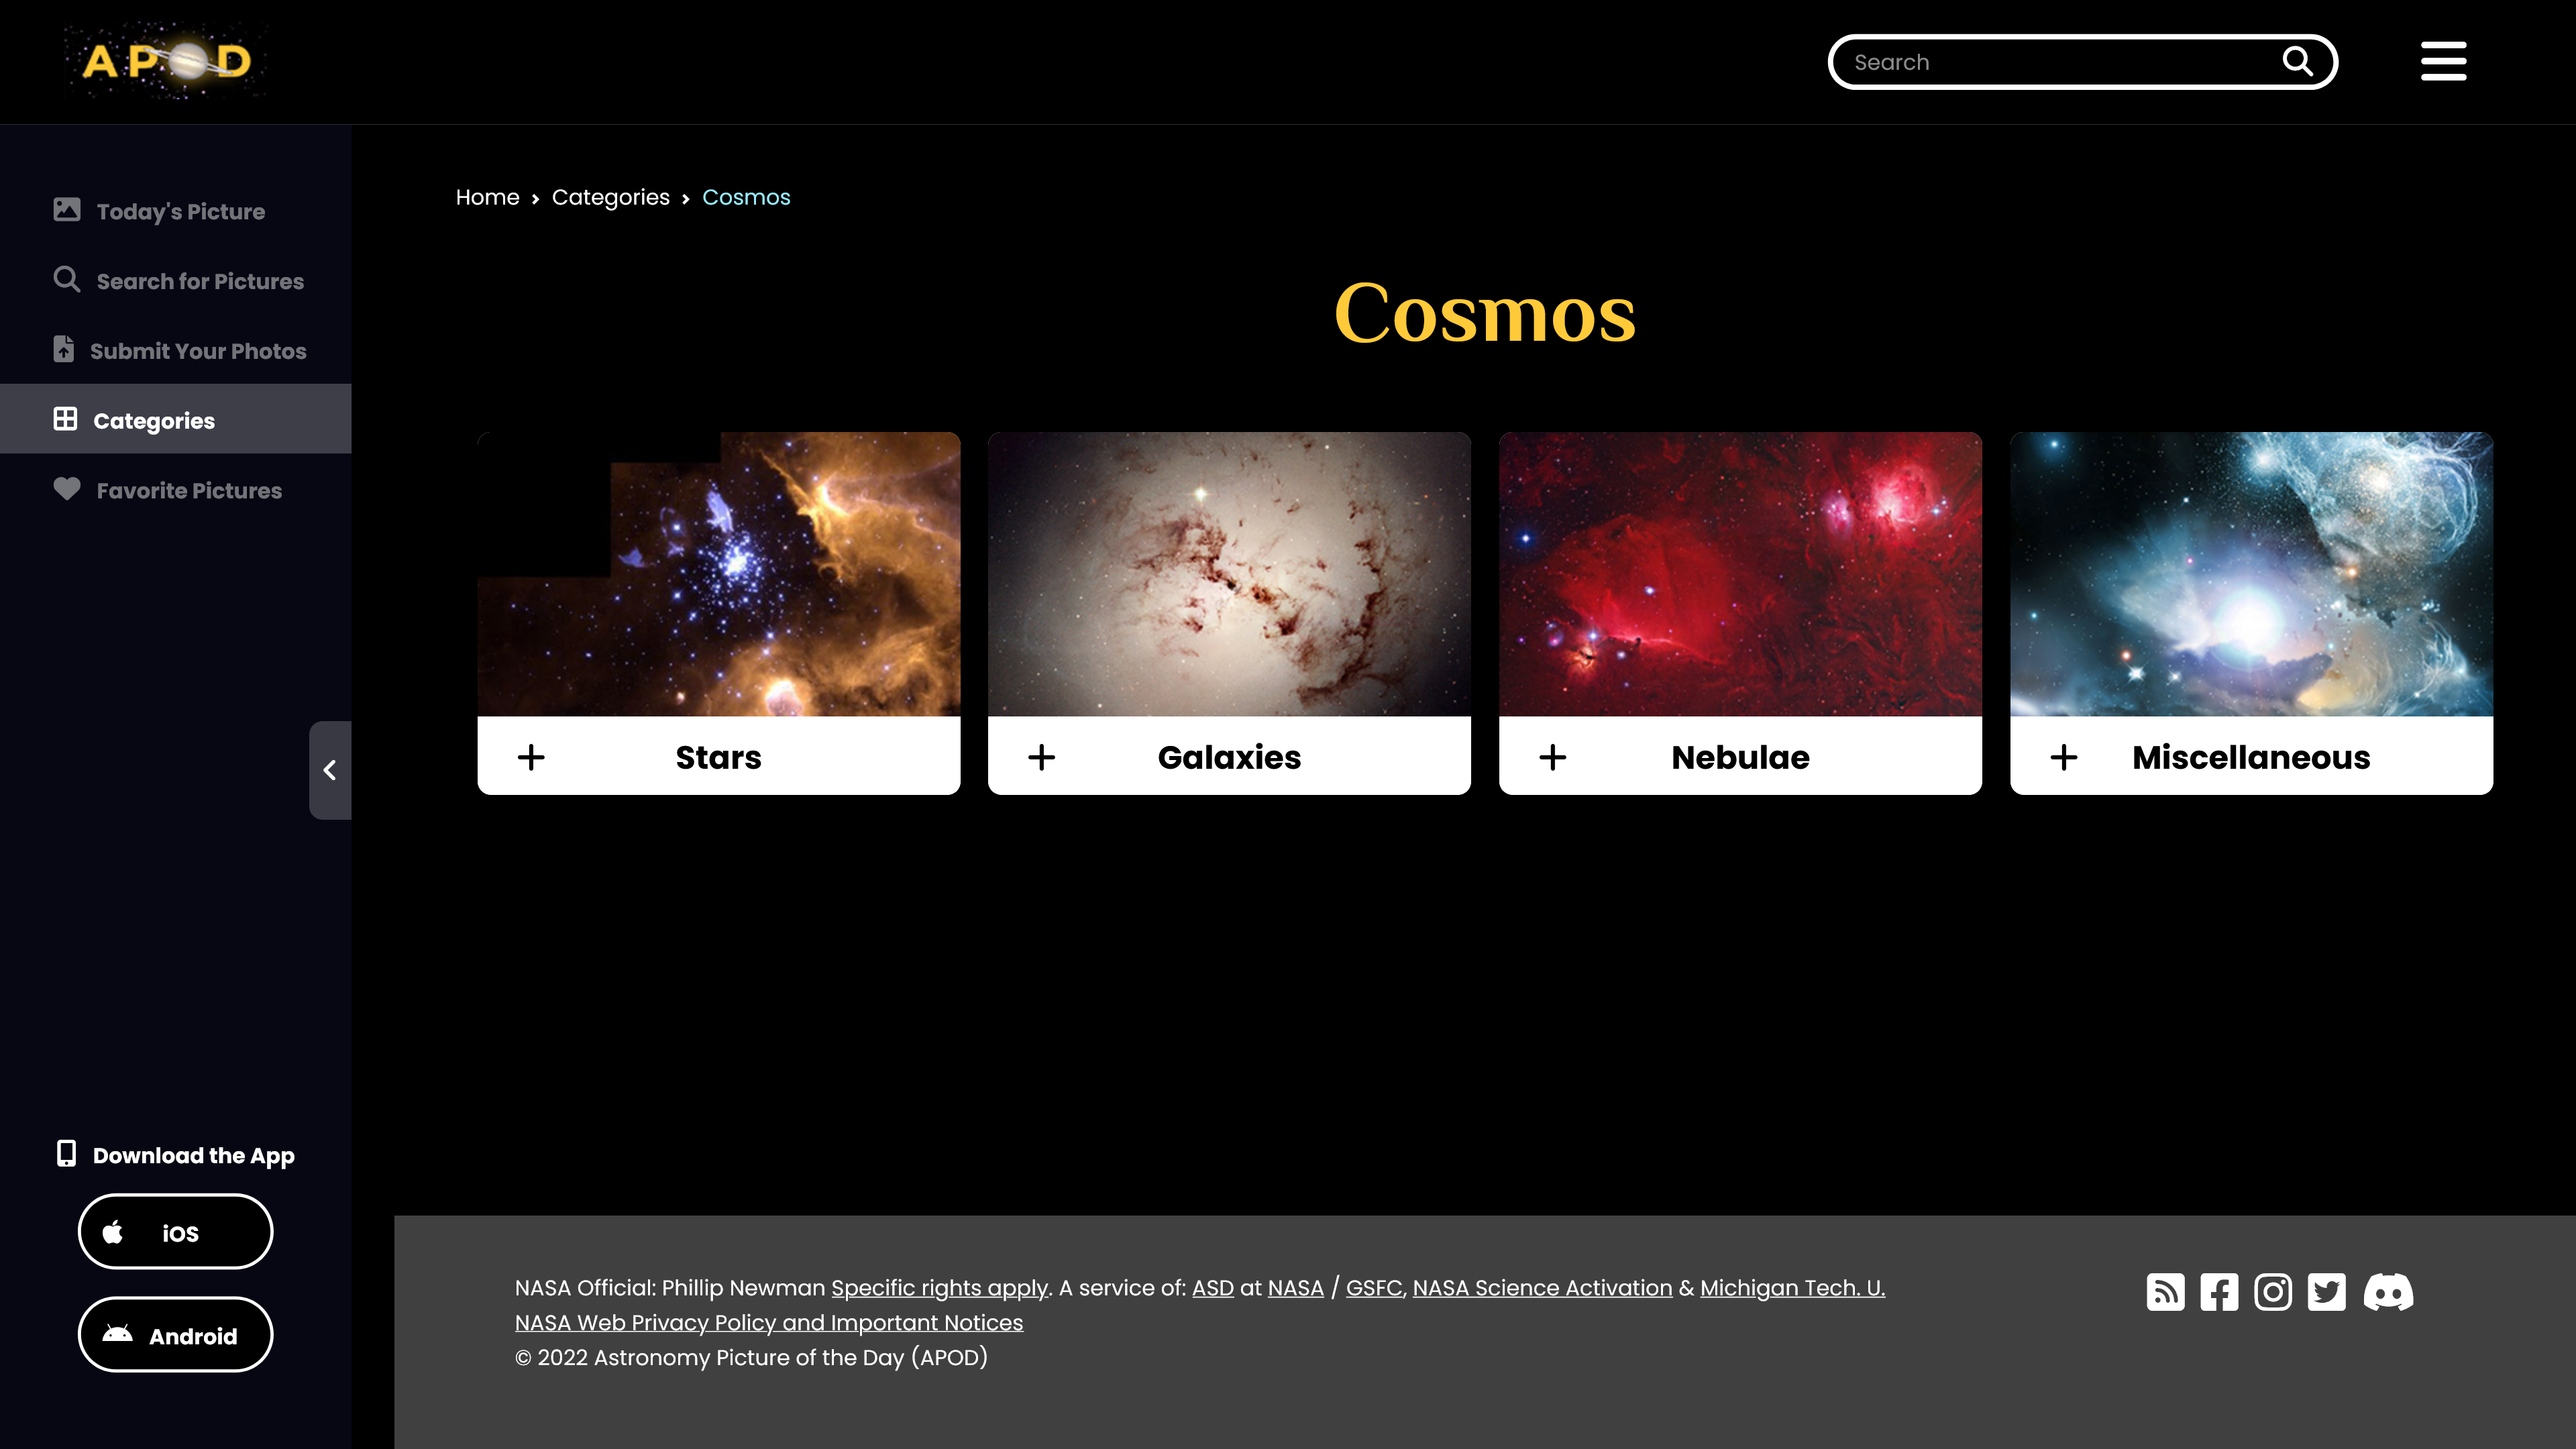This screenshot has height=1449, width=2576.
Task: Click the APOD logo
Action: [x=166, y=61]
